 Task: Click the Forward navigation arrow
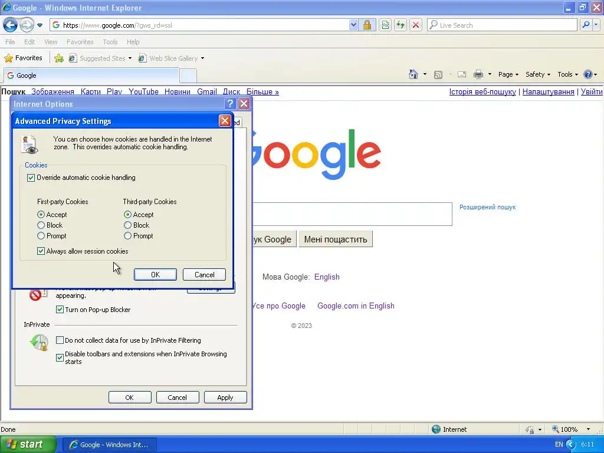(x=27, y=25)
